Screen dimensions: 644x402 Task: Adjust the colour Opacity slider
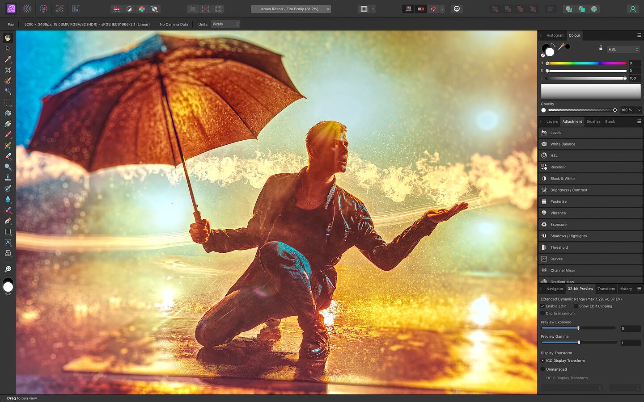[x=582, y=110]
